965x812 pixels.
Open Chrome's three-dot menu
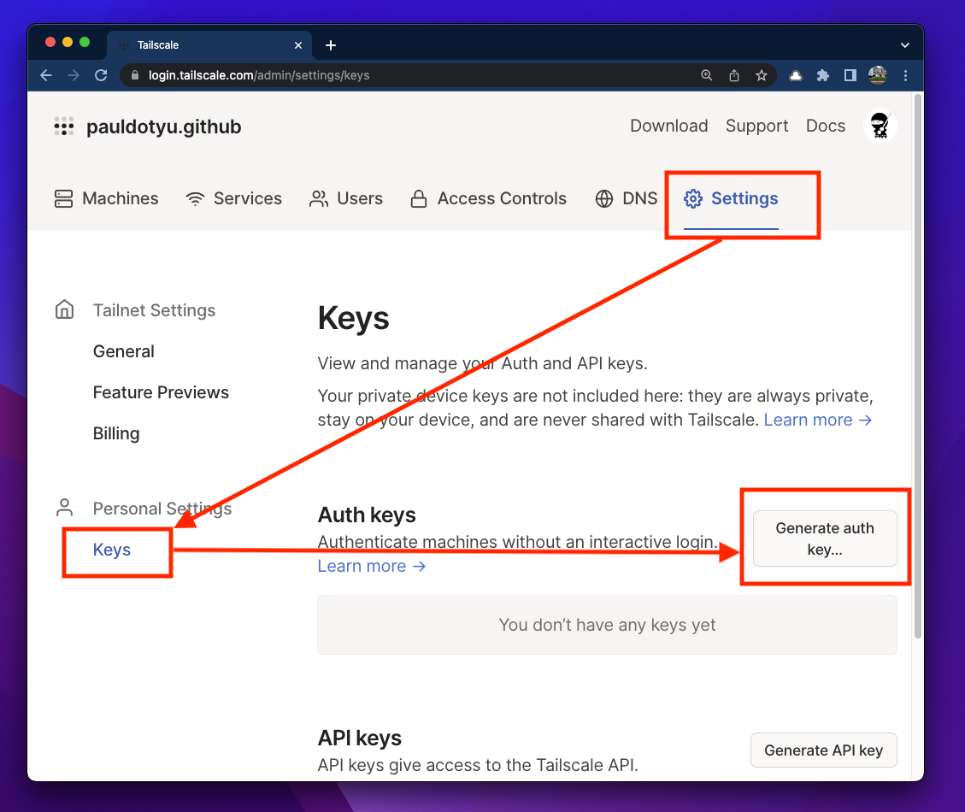tap(905, 75)
